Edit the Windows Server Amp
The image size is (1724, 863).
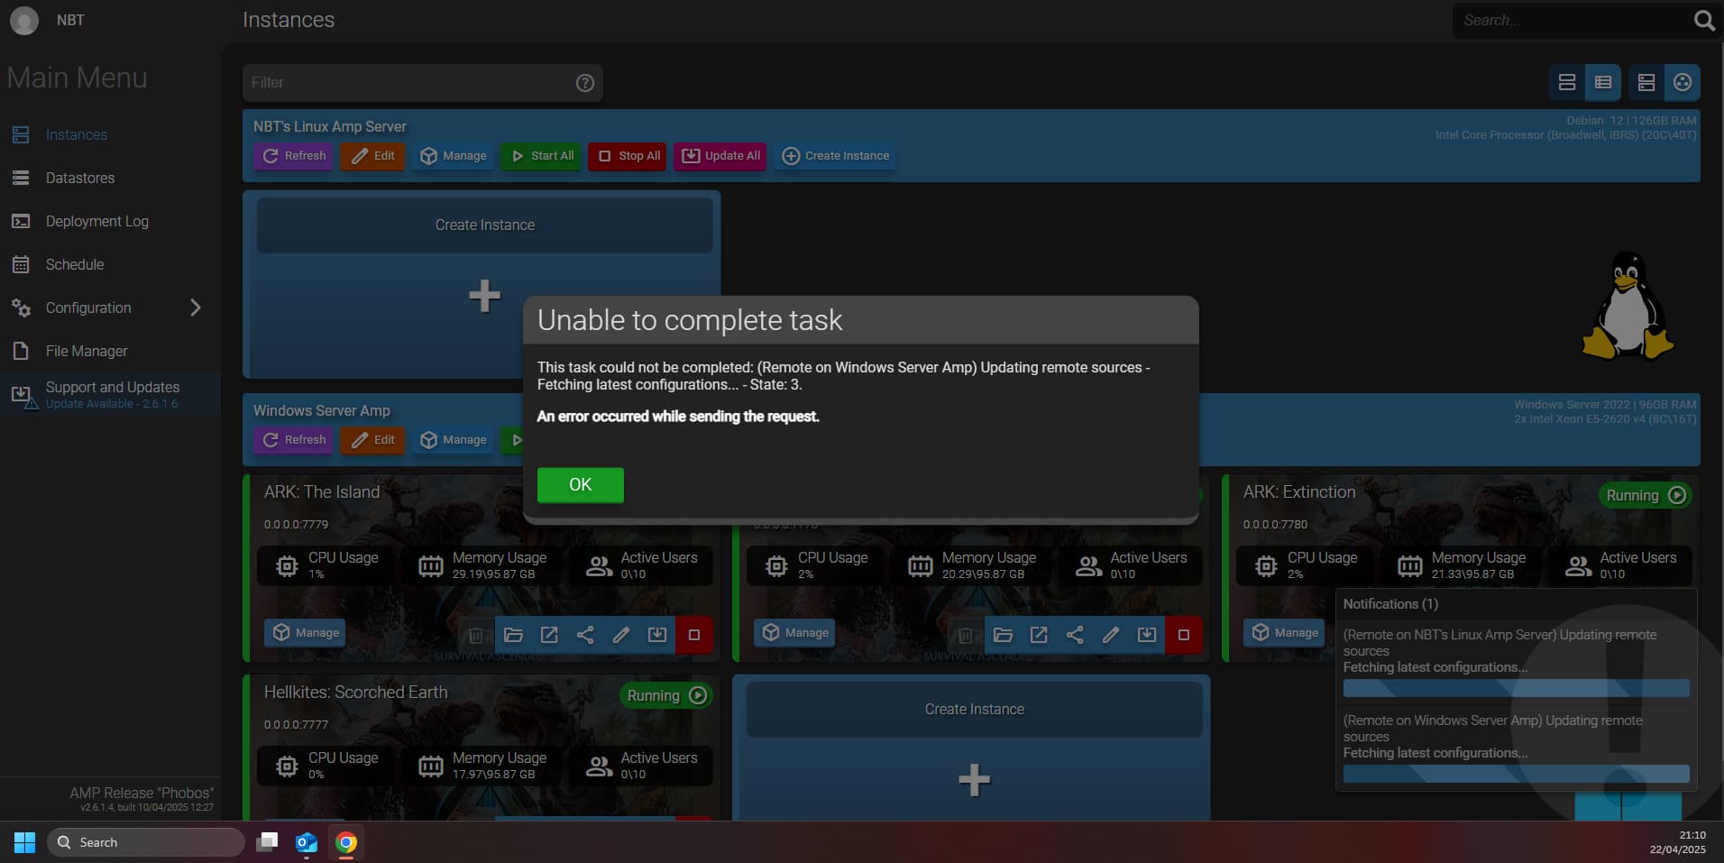pyautogui.click(x=372, y=440)
